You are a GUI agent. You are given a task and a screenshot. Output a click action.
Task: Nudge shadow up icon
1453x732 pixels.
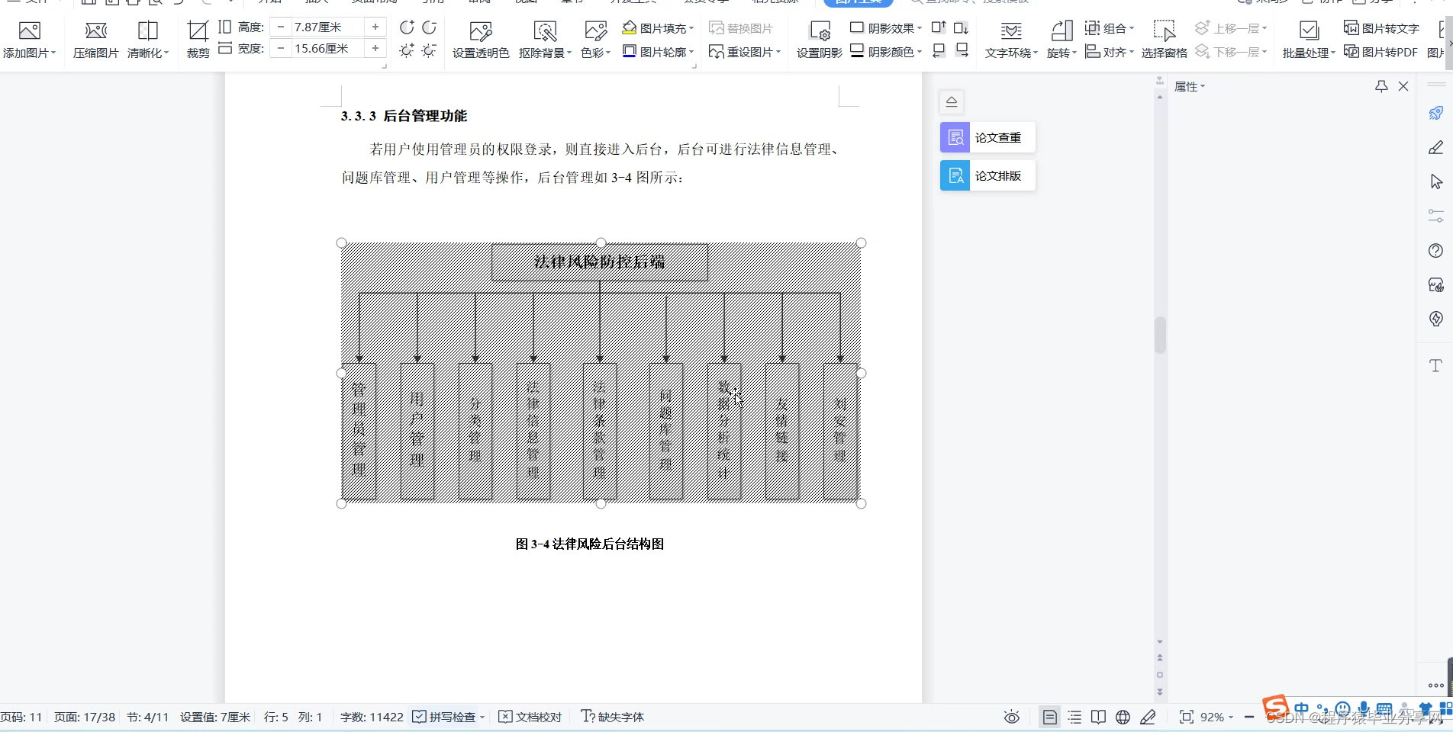939,27
